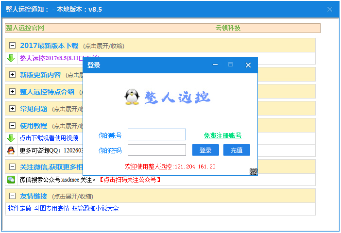Click green arrow beside 点击下载观看使用视频
341x233 pixels.
coord(11,138)
